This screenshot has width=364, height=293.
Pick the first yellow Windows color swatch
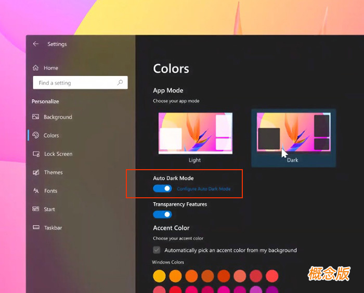pyautogui.click(x=159, y=276)
